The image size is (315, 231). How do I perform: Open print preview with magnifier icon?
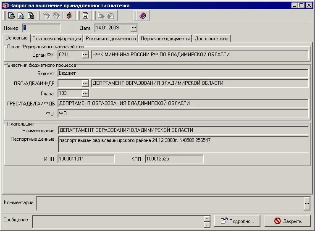point(21,16)
